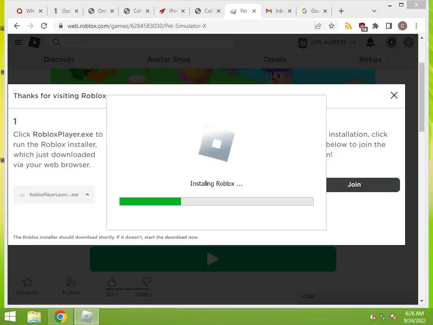This screenshot has width=433, height=325.
Task: Open a new tab with the plus icon
Action: click(x=341, y=11)
